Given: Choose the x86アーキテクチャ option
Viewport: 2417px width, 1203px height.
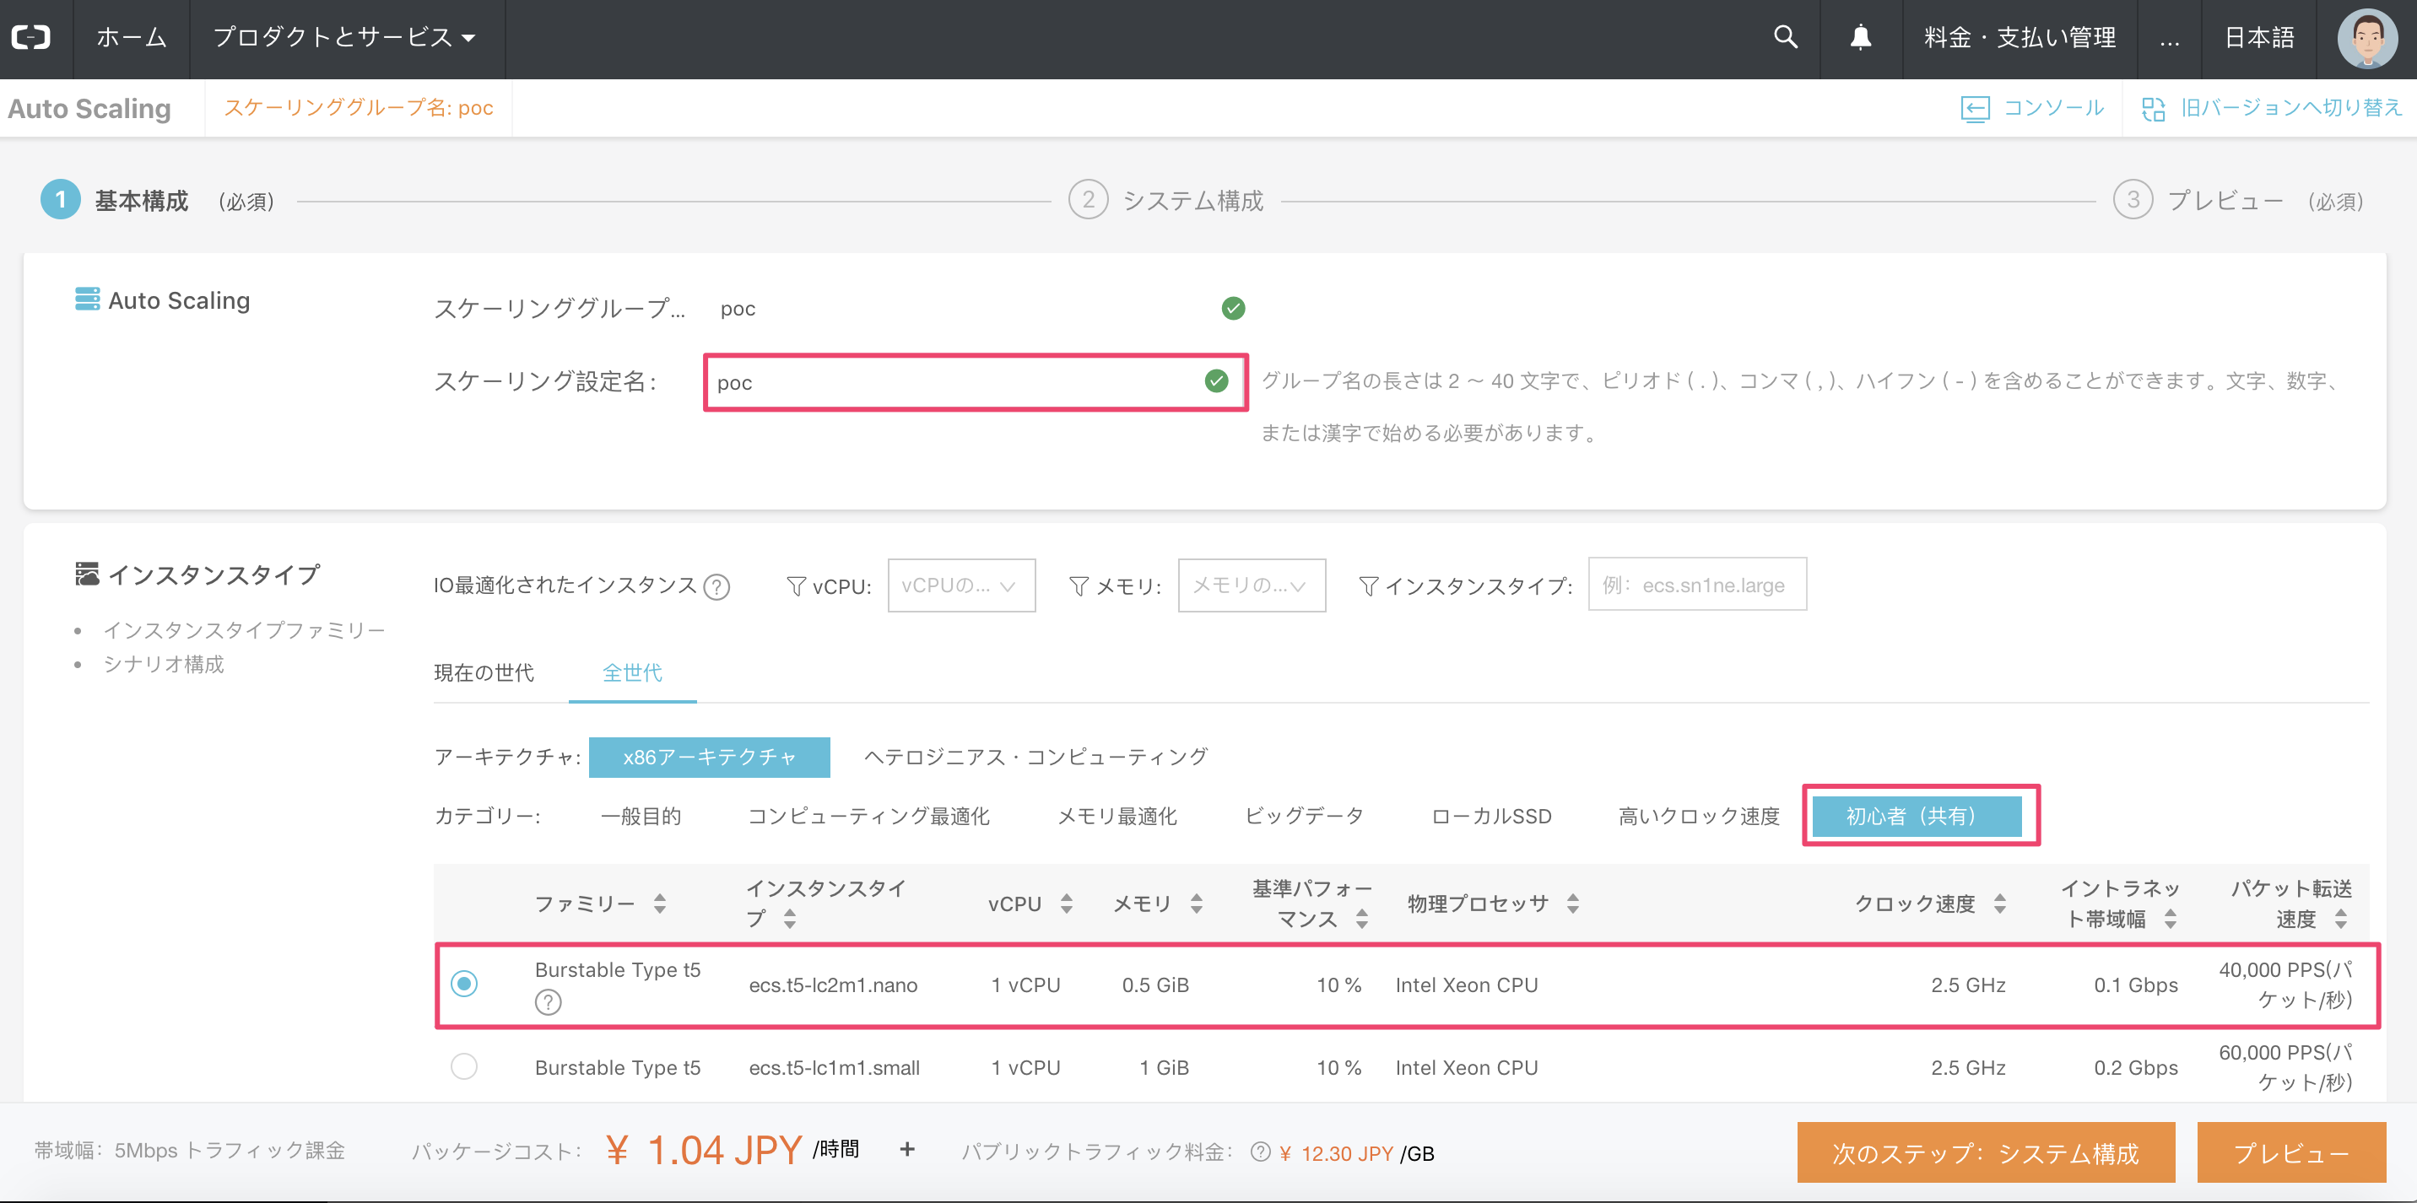Looking at the screenshot, I should [710, 757].
